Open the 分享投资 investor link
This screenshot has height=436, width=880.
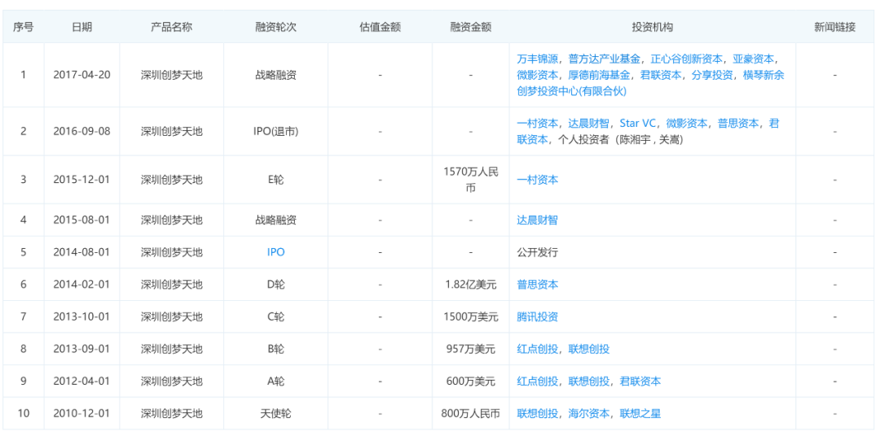[x=713, y=75]
